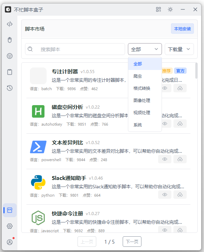This screenshot has height=252, width=204.
Task: Go to 下一页 next page
Action: (x=132, y=242)
